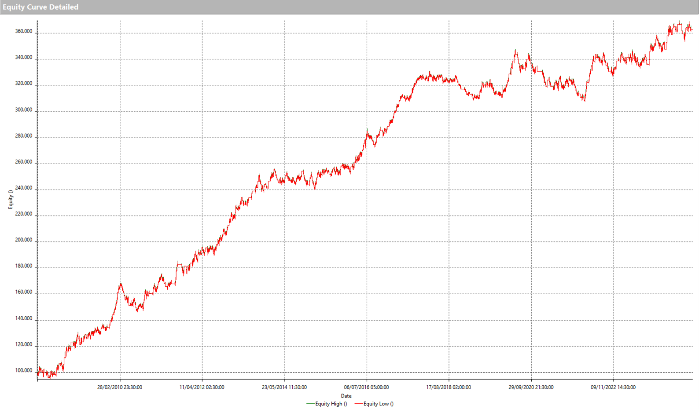Screen dimensions: 699x409
Task: Click the Date x-axis title
Action: 346,396
